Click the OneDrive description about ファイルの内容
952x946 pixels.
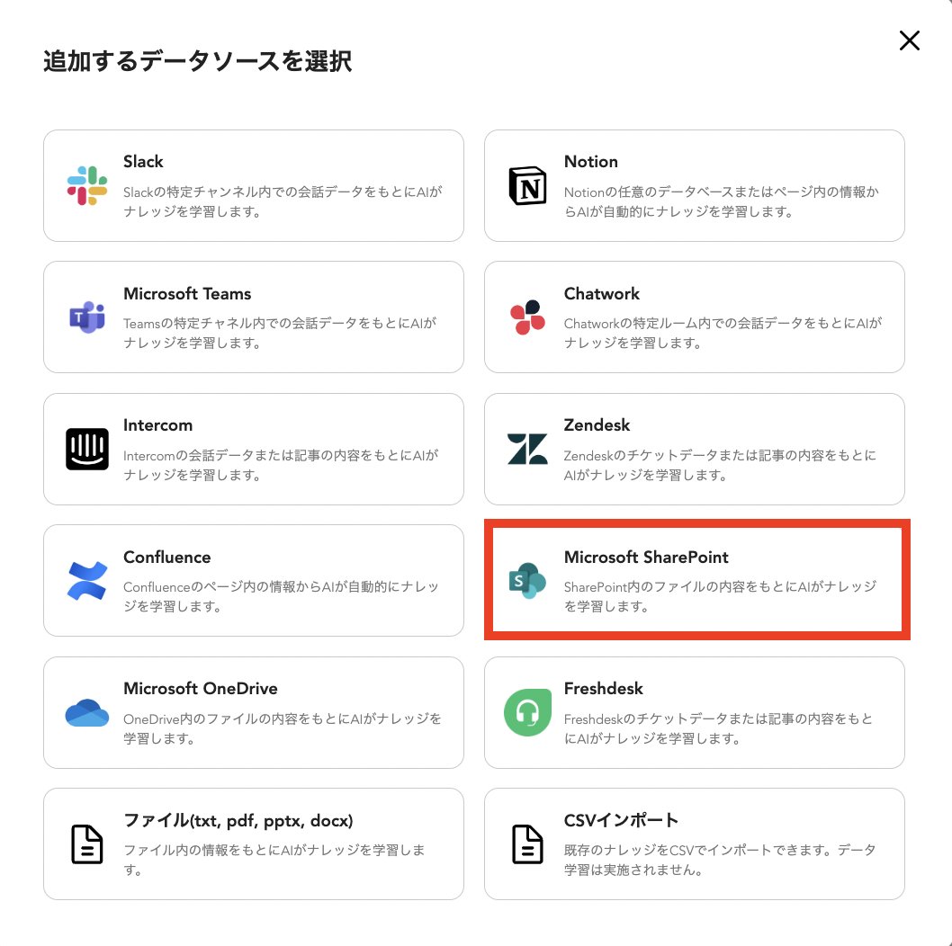(283, 728)
